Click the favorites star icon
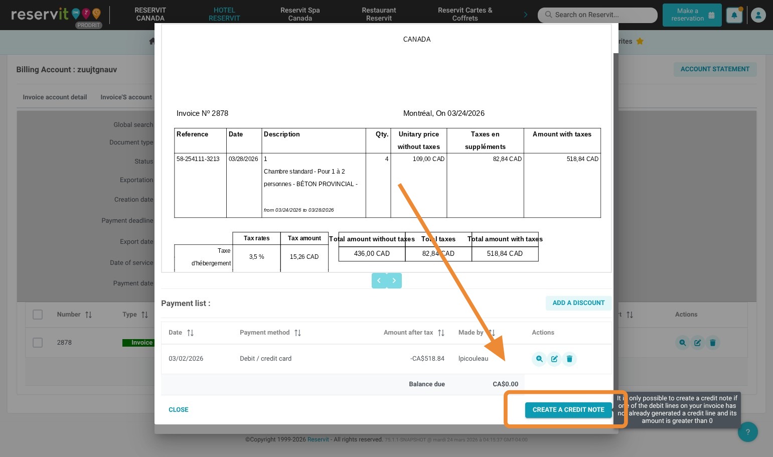 640,41
